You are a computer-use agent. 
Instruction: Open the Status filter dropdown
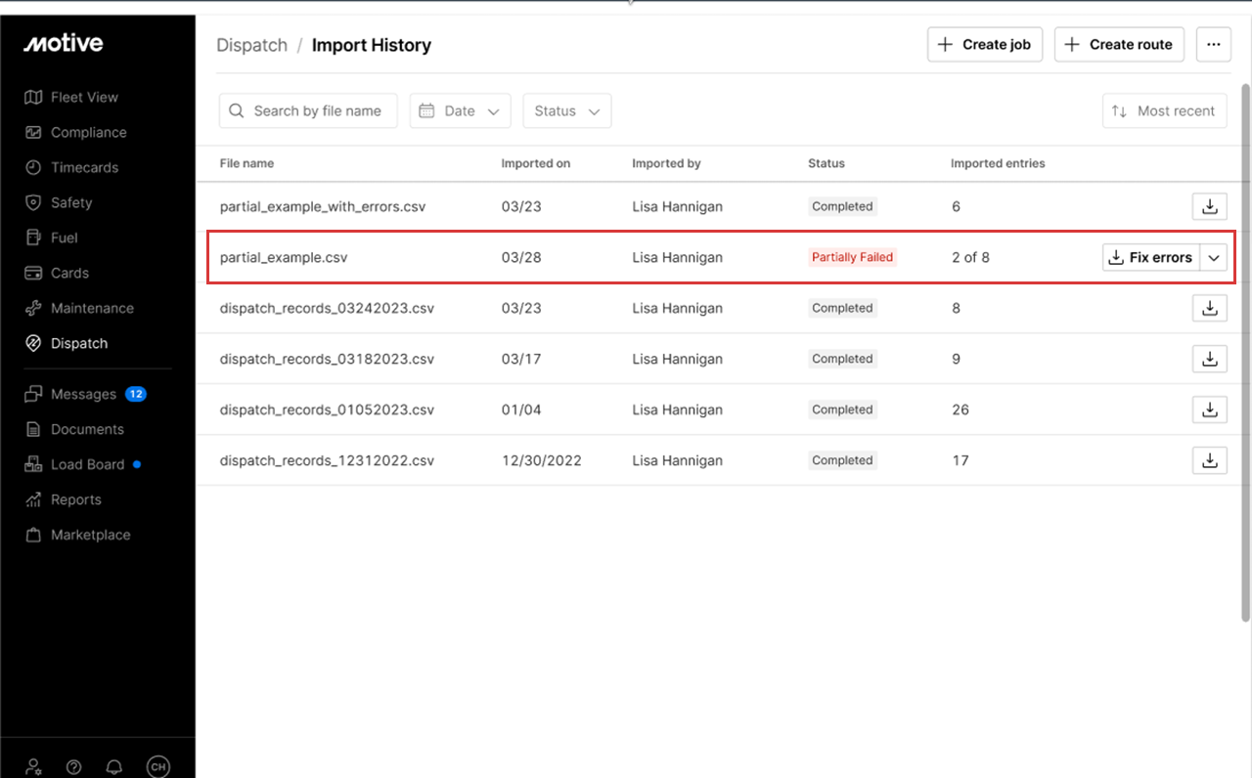click(x=567, y=111)
